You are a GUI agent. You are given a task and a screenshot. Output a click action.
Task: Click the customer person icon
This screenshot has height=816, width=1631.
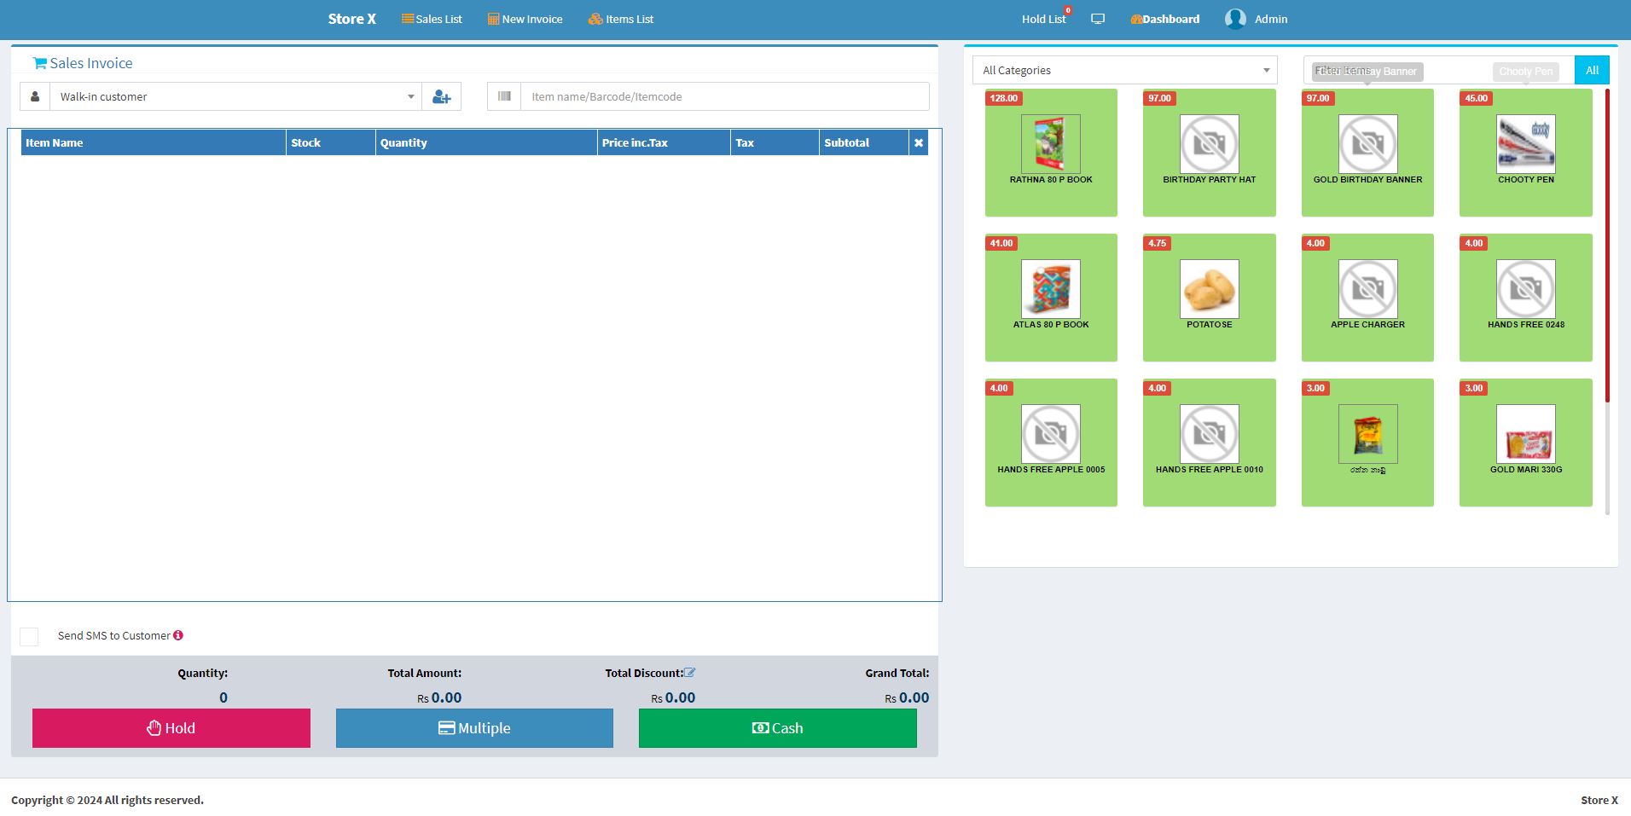click(x=35, y=97)
